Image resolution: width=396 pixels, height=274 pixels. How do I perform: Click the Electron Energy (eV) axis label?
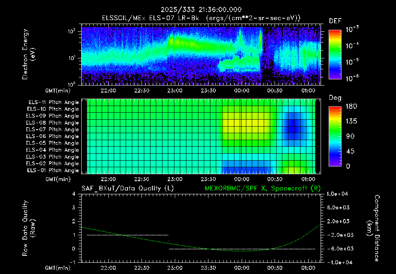29,54
